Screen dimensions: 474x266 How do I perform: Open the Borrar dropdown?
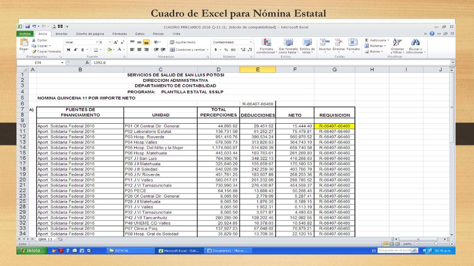[x=374, y=52]
